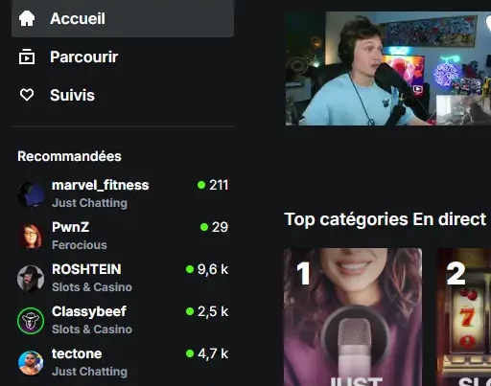
Task: Select the marvel_fitness channel name
Action: pos(101,185)
